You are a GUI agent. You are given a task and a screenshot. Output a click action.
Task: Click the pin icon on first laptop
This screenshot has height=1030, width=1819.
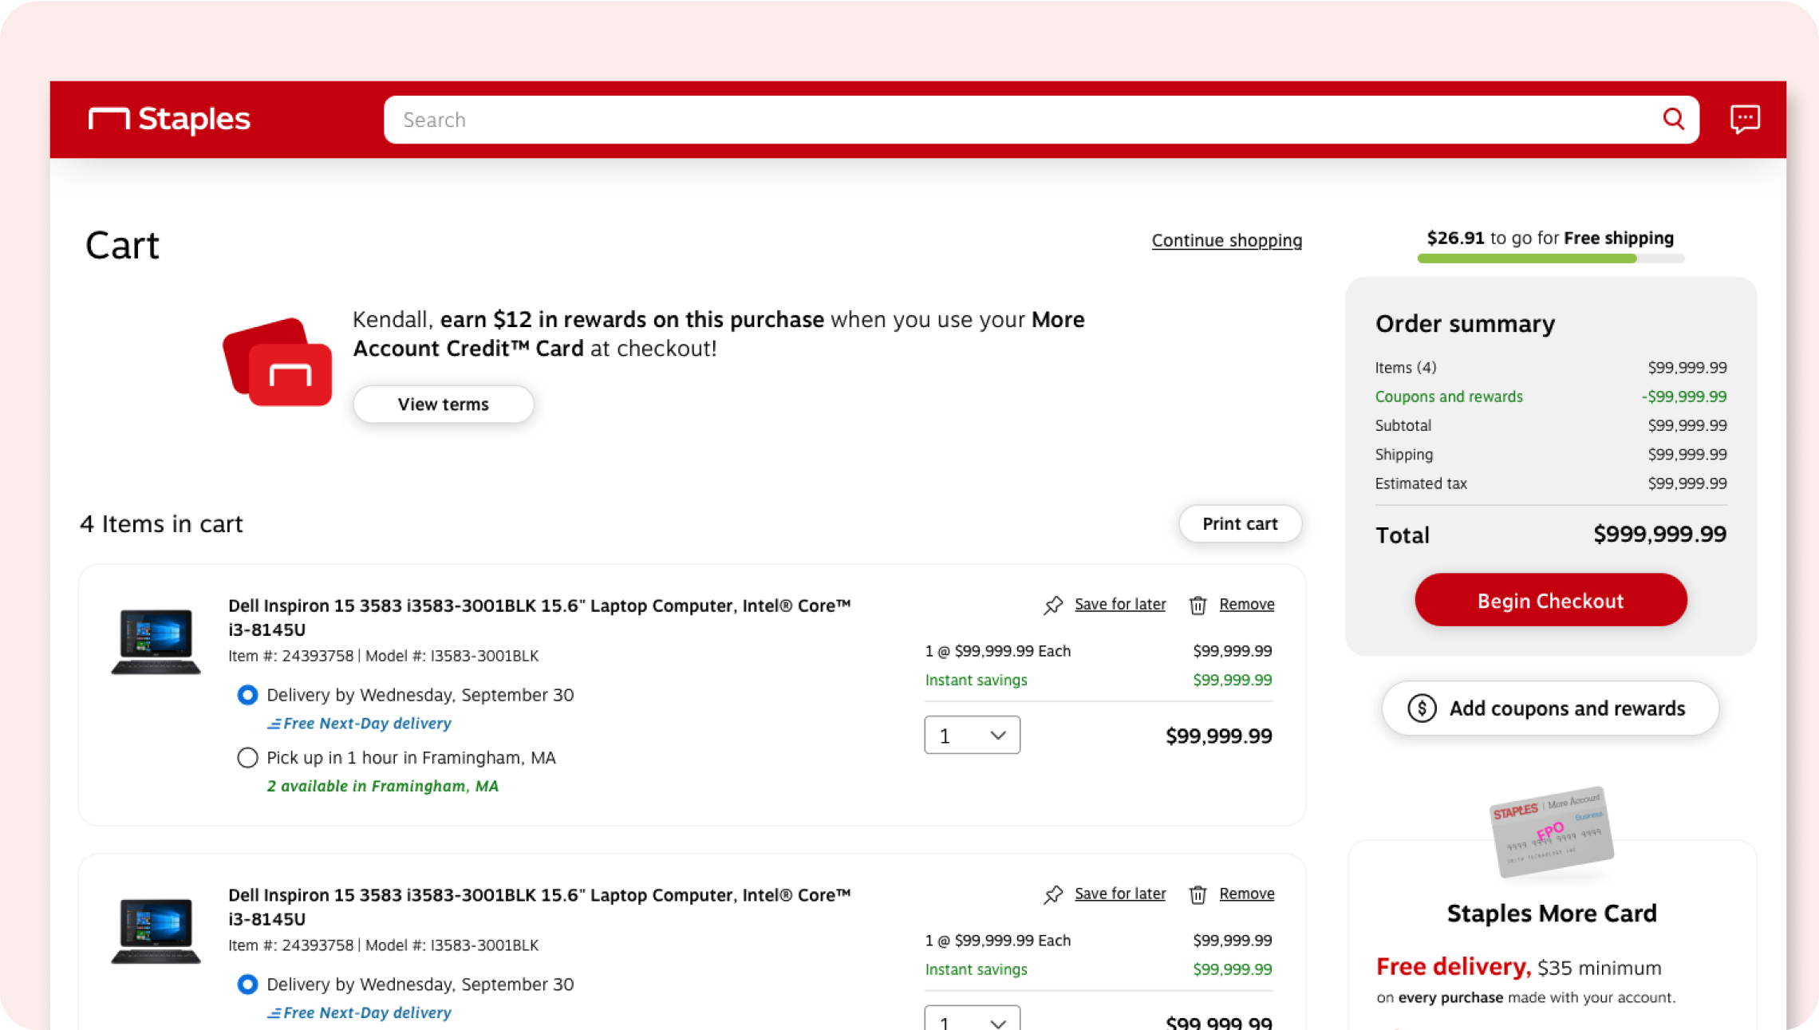click(1053, 606)
